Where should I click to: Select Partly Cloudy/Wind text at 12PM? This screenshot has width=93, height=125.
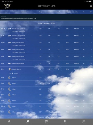coord(18,43)
